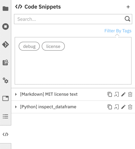Open the table of contents sidebar

click(x=5, y=116)
